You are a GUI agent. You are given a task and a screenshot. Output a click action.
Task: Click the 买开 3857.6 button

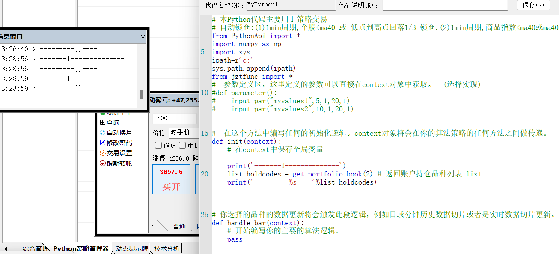click(171, 179)
